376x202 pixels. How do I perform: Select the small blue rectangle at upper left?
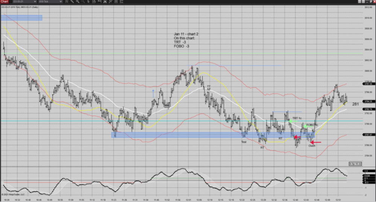pos(21,18)
